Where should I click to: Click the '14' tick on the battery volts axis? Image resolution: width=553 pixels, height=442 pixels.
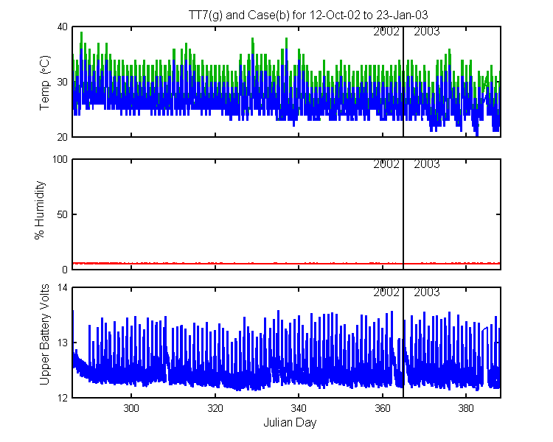[62, 287]
